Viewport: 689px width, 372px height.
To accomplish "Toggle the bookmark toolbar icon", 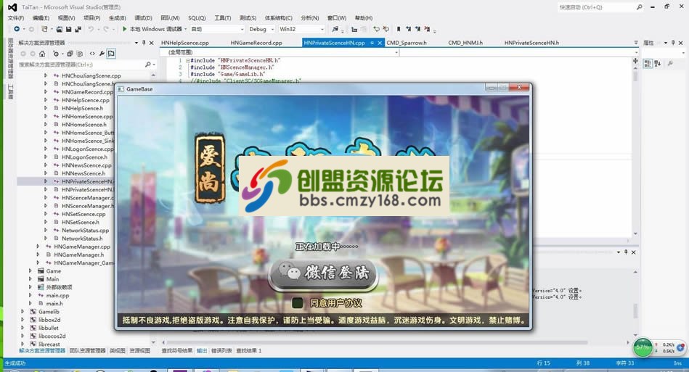I will [399, 29].
